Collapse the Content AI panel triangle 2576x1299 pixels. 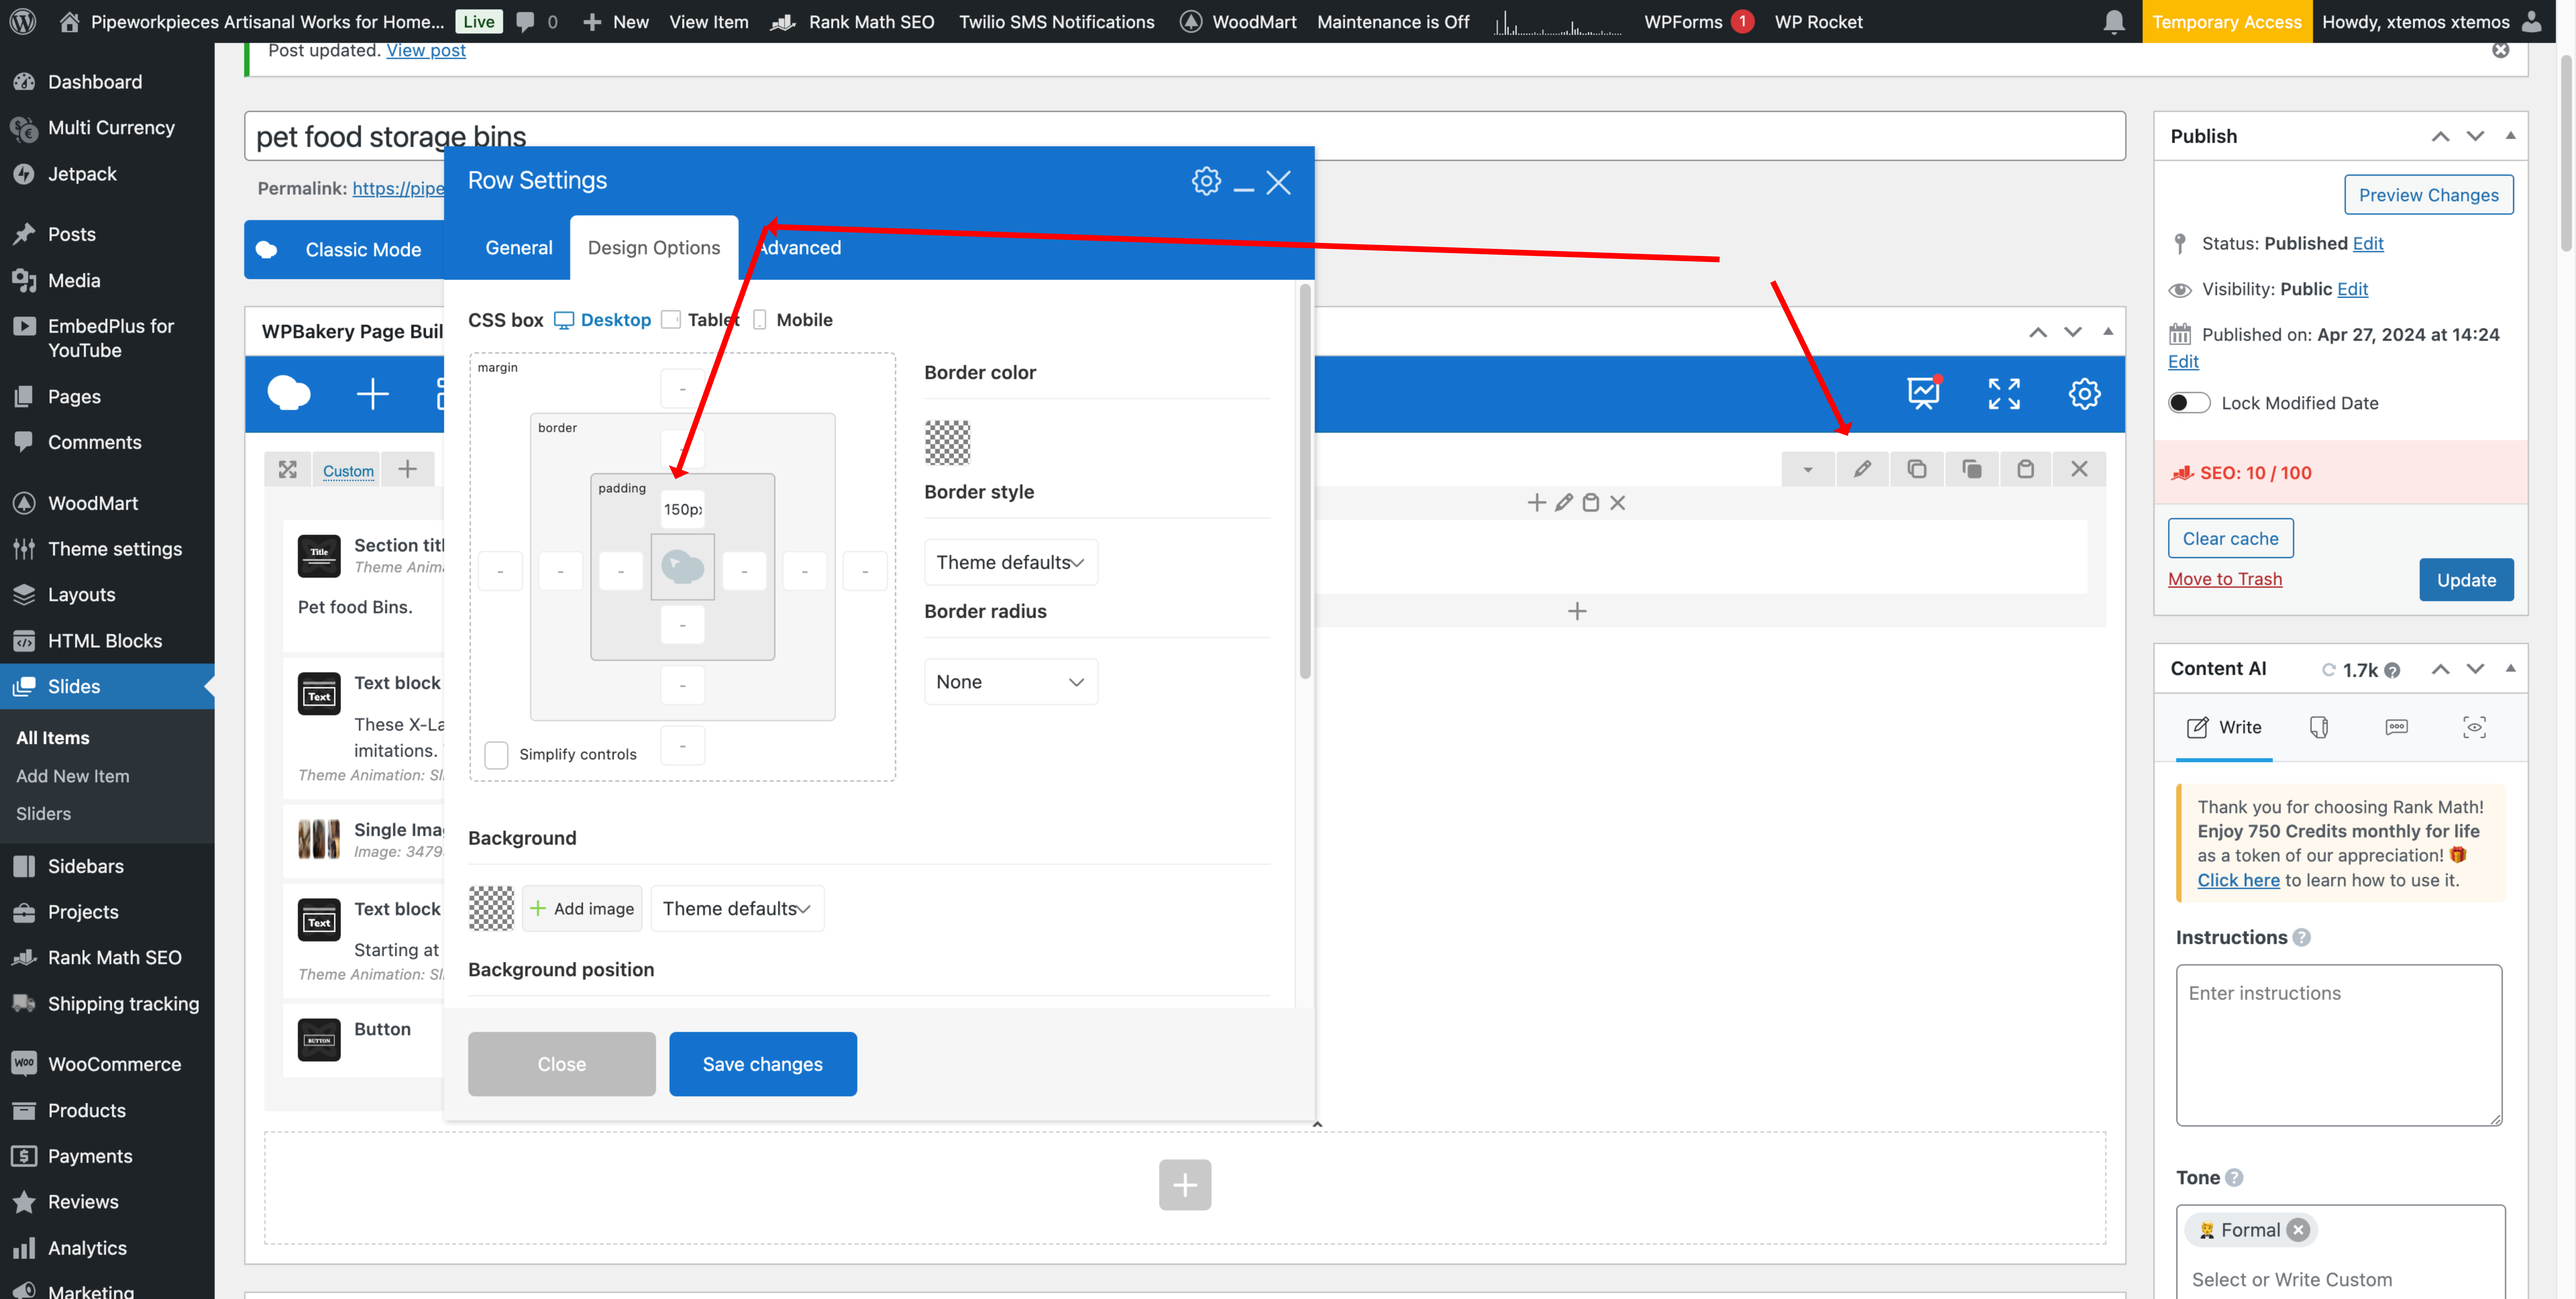[2510, 669]
